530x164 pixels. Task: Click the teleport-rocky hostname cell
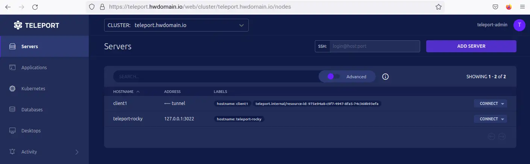point(128,118)
